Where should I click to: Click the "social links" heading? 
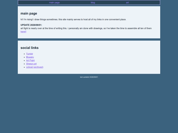(x=30, y=48)
